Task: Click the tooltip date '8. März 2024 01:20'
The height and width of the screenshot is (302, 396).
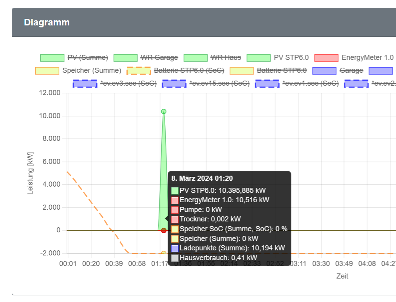Action: point(202,178)
